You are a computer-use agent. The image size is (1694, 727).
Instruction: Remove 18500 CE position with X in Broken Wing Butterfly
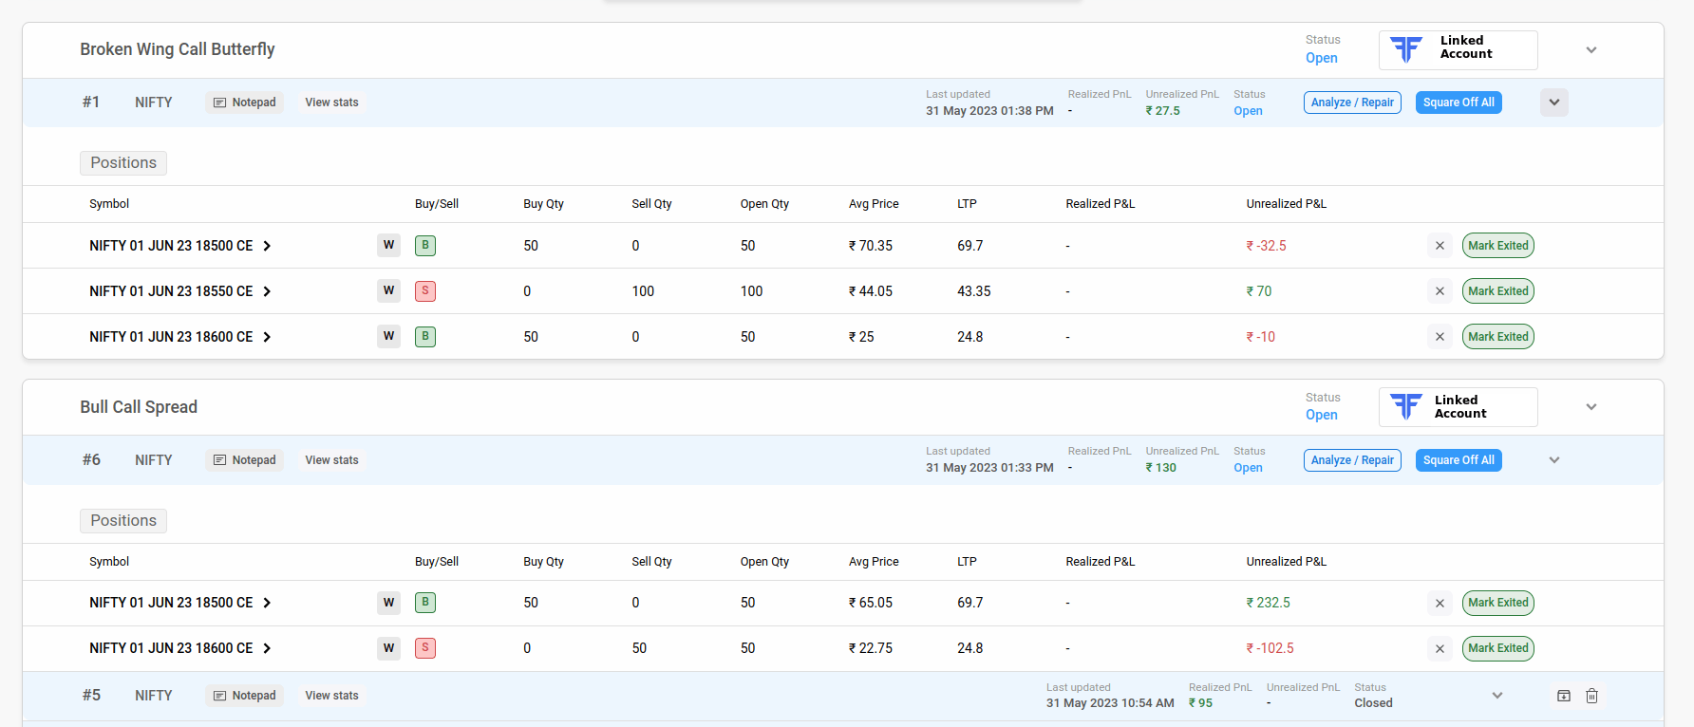click(1440, 246)
